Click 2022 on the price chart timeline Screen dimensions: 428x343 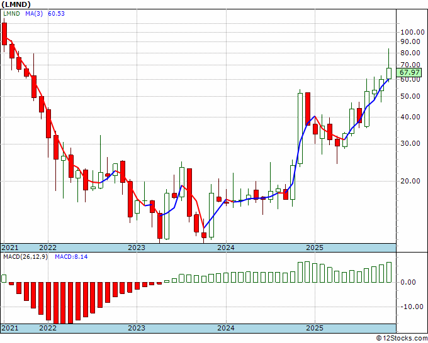click(x=48, y=248)
